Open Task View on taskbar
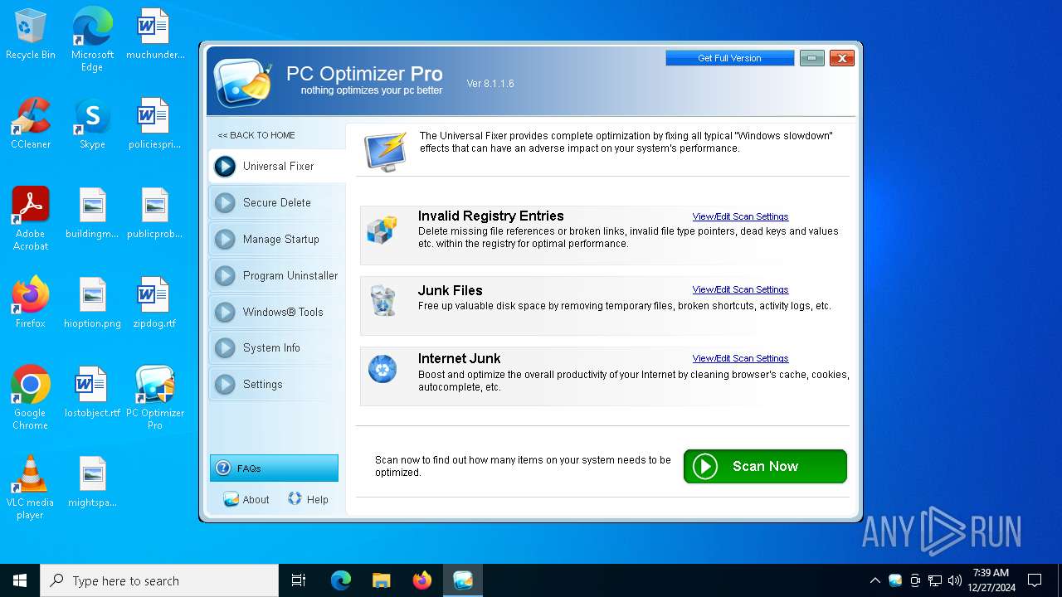The image size is (1062, 597). pos(299,580)
